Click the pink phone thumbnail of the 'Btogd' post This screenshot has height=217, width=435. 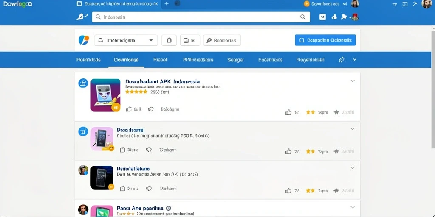click(102, 139)
